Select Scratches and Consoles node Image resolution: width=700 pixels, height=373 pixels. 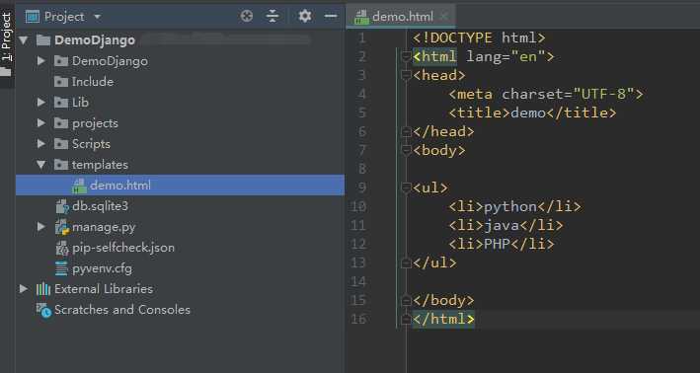click(180, 310)
